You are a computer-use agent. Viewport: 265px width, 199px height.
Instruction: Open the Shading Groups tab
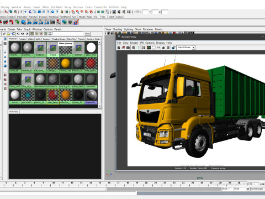pos(59,39)
